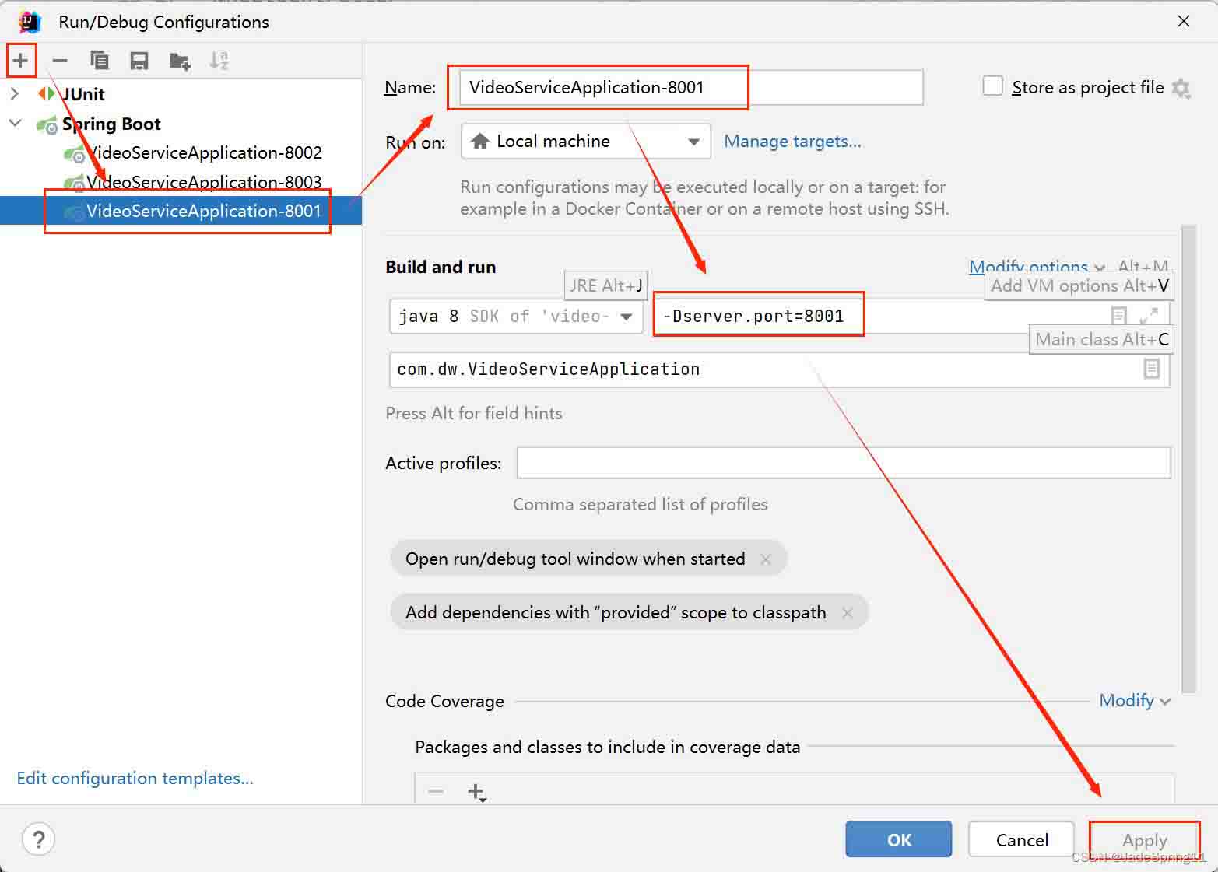Click the browse icon in main class field
Image resolution: width=1218 pixels, height=872 pixels.
(1151, 369)
